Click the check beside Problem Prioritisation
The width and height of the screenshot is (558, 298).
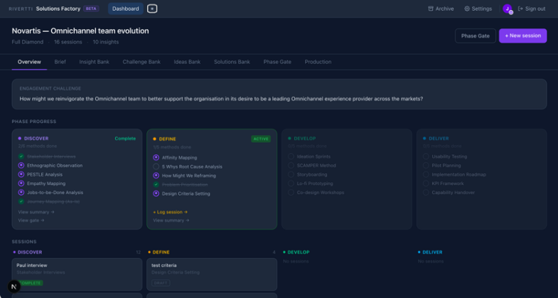pos(156,184)
